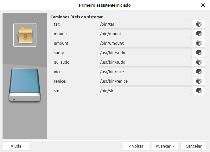Browse for the sh shell path
210x152 pixels.
pos(199,91)
